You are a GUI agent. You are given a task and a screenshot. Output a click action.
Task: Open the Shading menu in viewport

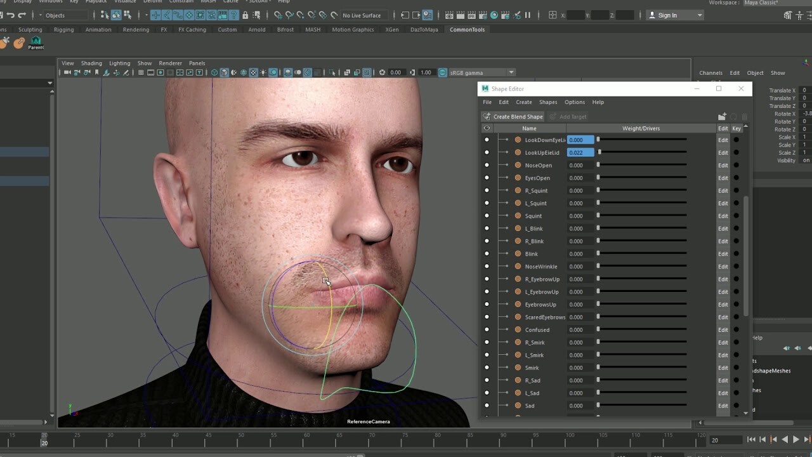(91, 63)
